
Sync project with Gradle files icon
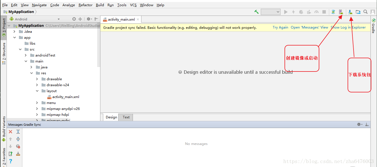333,12
